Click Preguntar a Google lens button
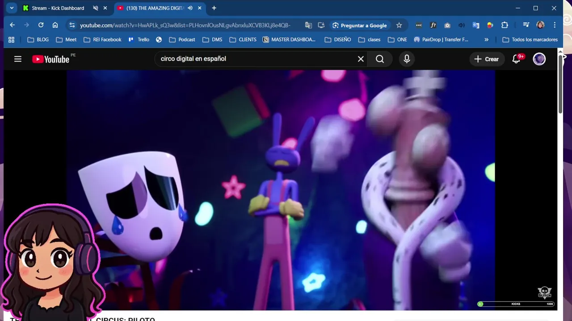Image resolution: width=572 pixels, height=321 pixels. pyautogui.click(x=360, y=25)
